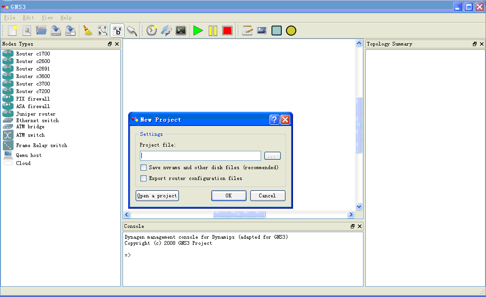
Task: Focus the Project file input field
Action: coord(201,156)
